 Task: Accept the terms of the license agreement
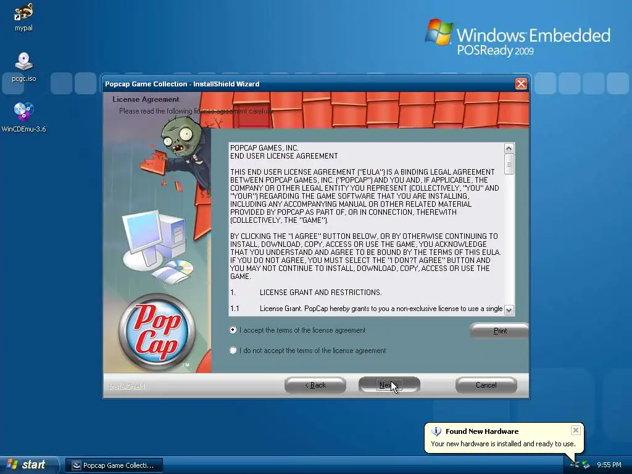click(233, 330)
